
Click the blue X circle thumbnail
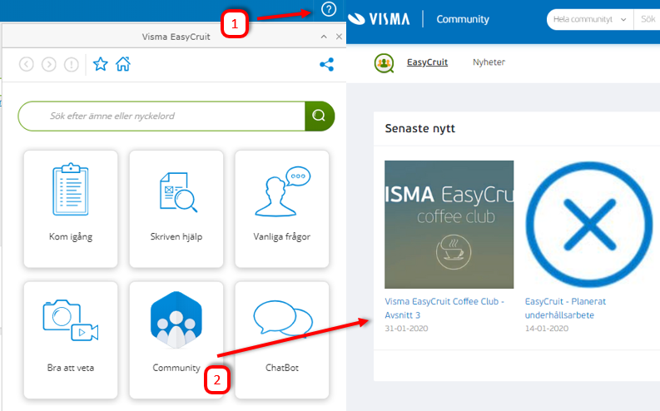coord(589,225)
